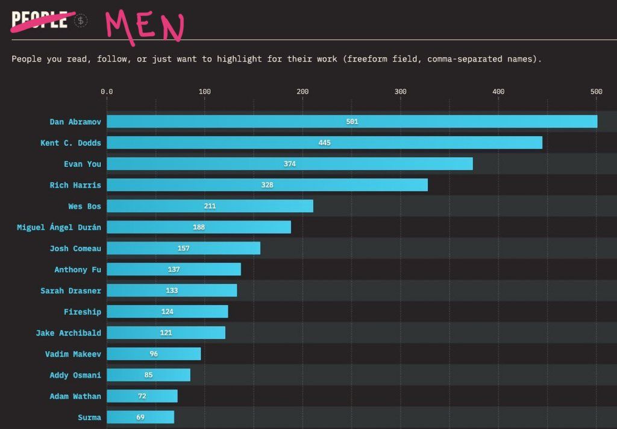This screenshot has height=429, width=617.
Task: Click the 300 axis tick label
Action: pos(400,92)
